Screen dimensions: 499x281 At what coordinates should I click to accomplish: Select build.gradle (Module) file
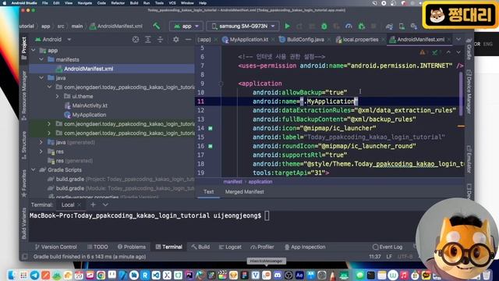(121, 188)
